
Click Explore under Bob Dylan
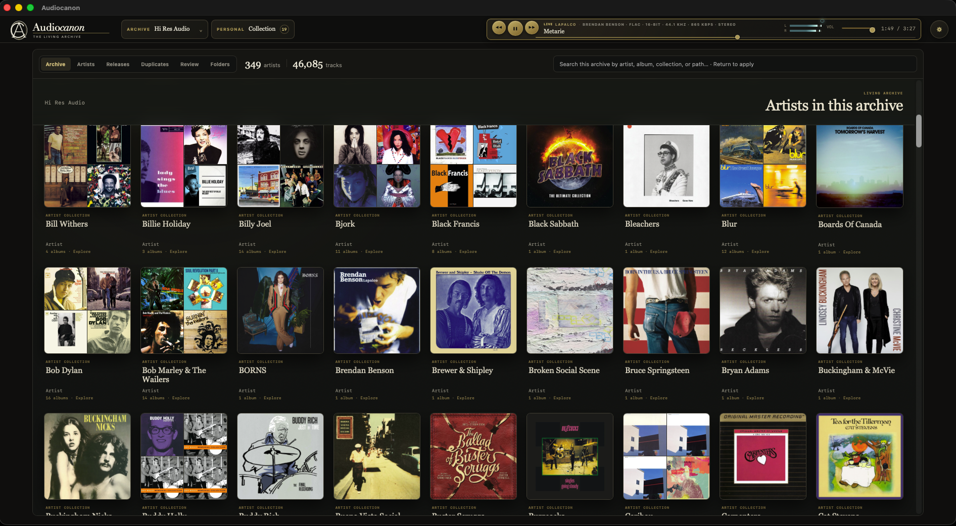click(84, 398)
